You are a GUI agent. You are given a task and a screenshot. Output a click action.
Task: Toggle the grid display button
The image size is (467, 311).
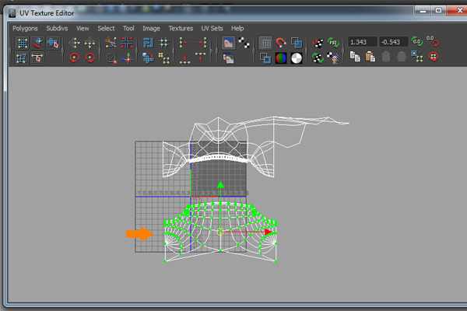265,43
